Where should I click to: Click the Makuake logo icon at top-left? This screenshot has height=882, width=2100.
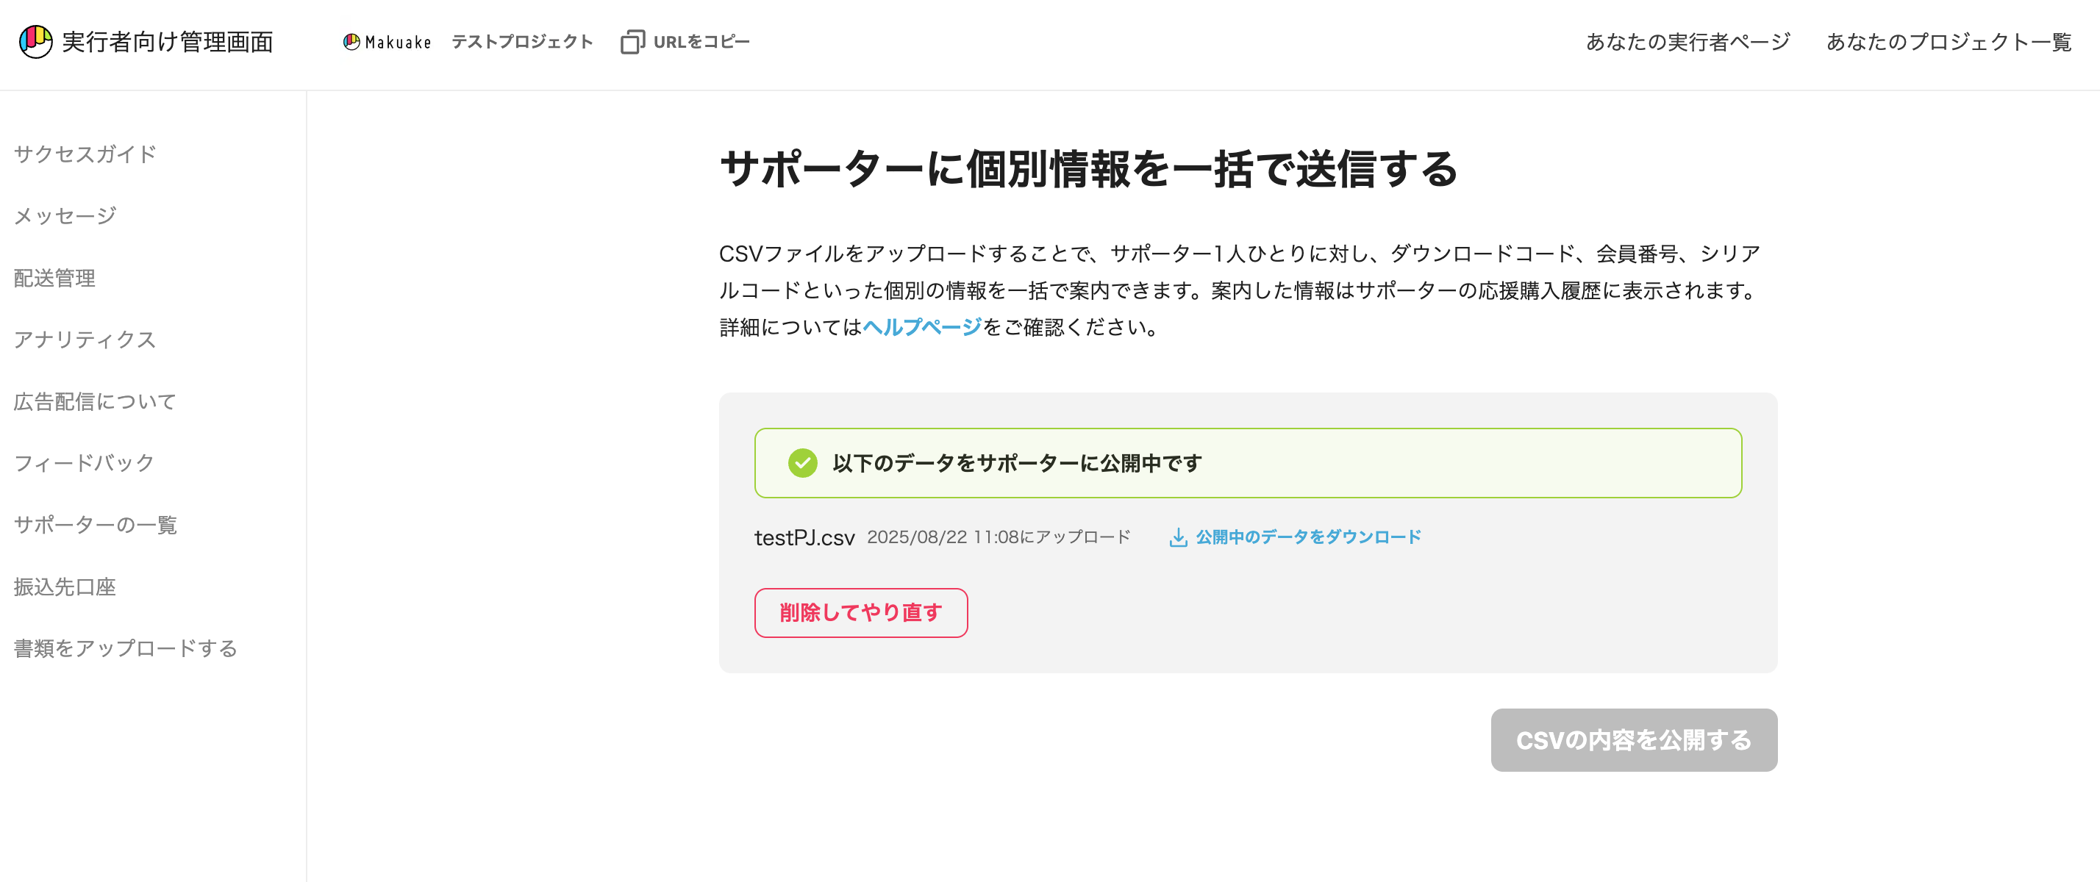click(x=35, y=42)
